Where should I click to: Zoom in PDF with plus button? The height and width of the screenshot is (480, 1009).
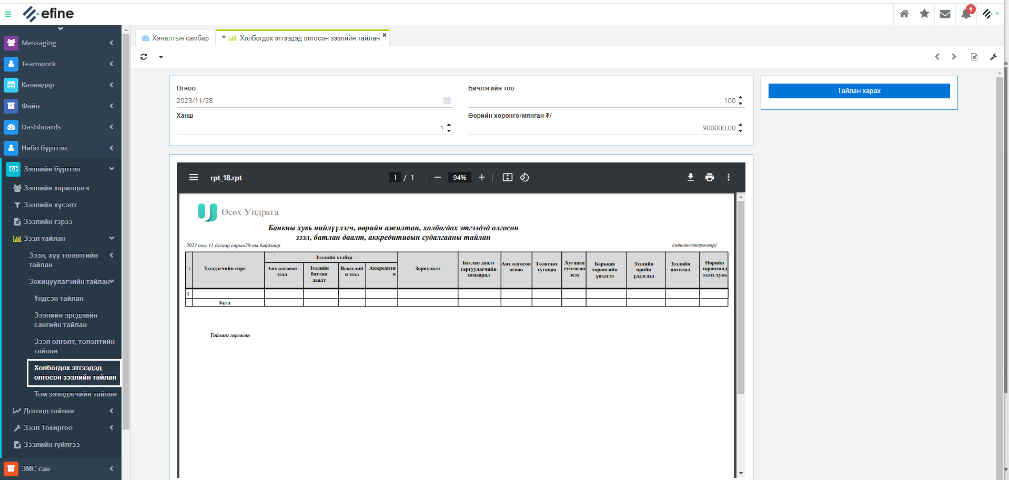pos(481,178)
